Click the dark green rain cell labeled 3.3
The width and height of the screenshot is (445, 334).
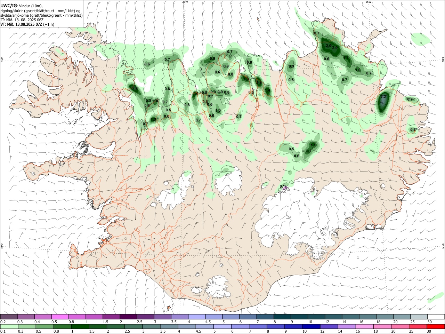pyautogui.click(x=383, y=102)
